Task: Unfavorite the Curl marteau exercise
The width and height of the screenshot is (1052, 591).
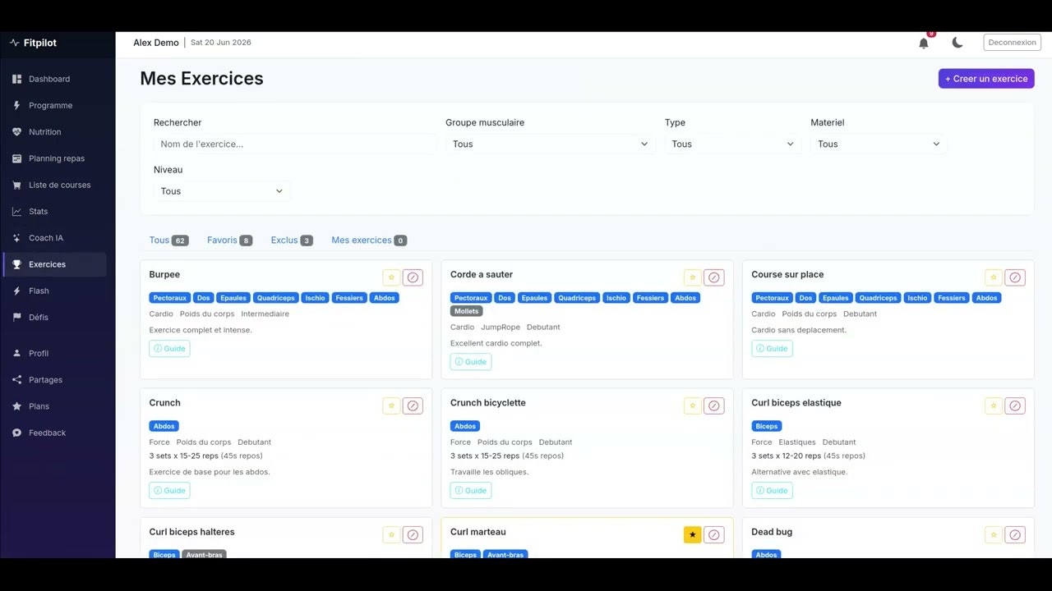Action: (693, 534)
